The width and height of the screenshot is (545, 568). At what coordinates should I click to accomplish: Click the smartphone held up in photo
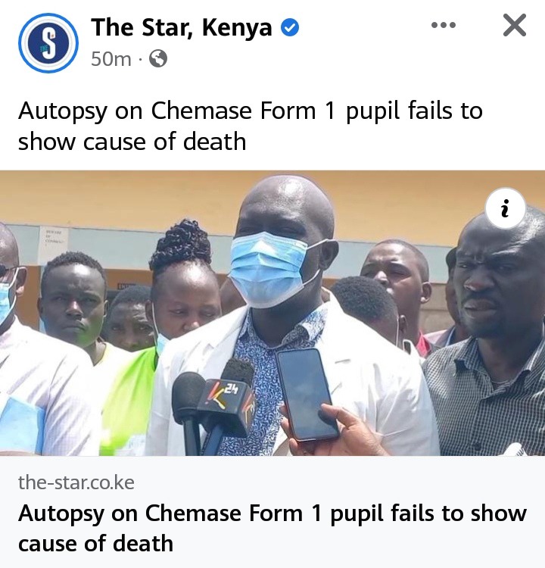(x=307, y=394)
